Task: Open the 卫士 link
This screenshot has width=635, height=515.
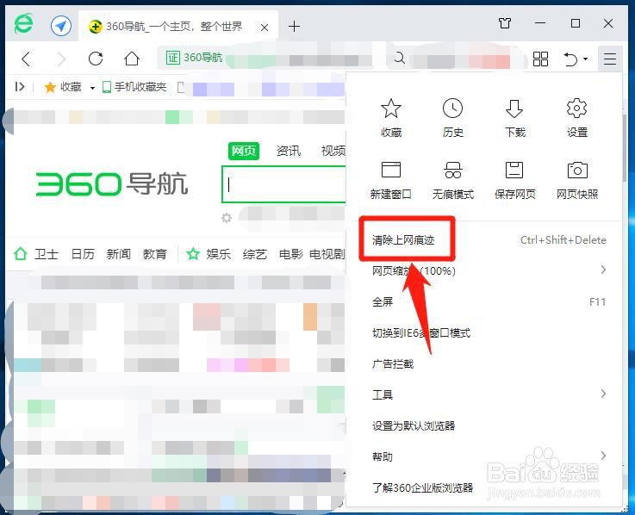Action: tap(47, 254)
